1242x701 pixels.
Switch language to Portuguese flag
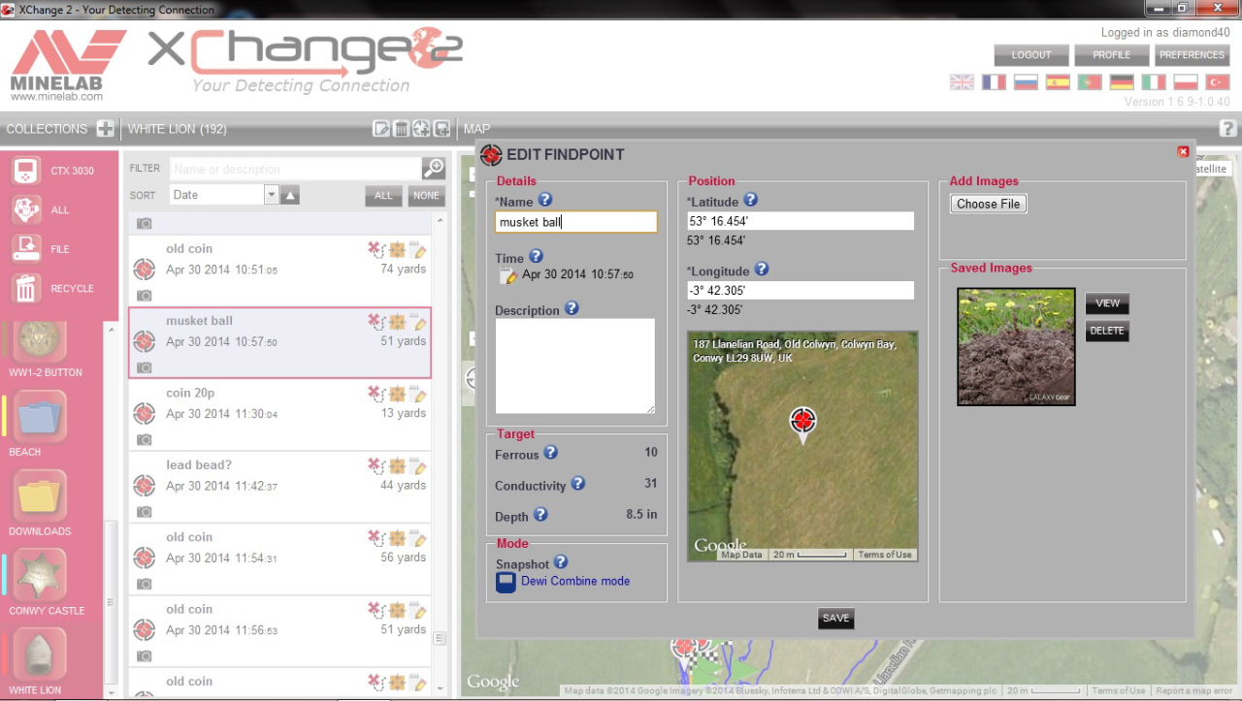point(1090,82)
